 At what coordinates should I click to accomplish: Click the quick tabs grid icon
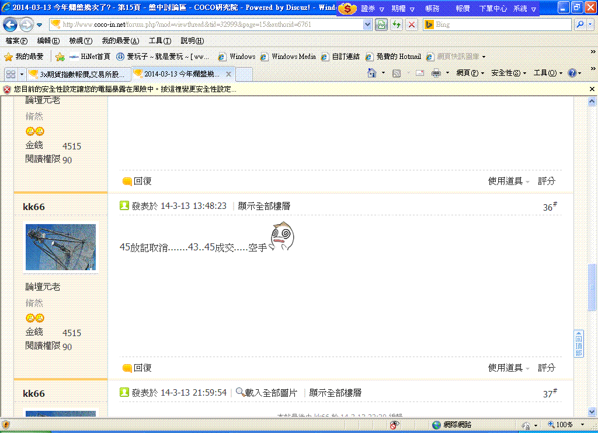pos(11,74)
